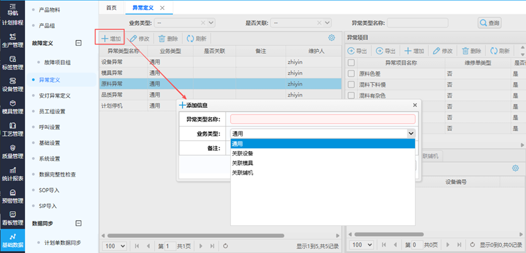Open the gear settings icon above left table

click(332, 38)
